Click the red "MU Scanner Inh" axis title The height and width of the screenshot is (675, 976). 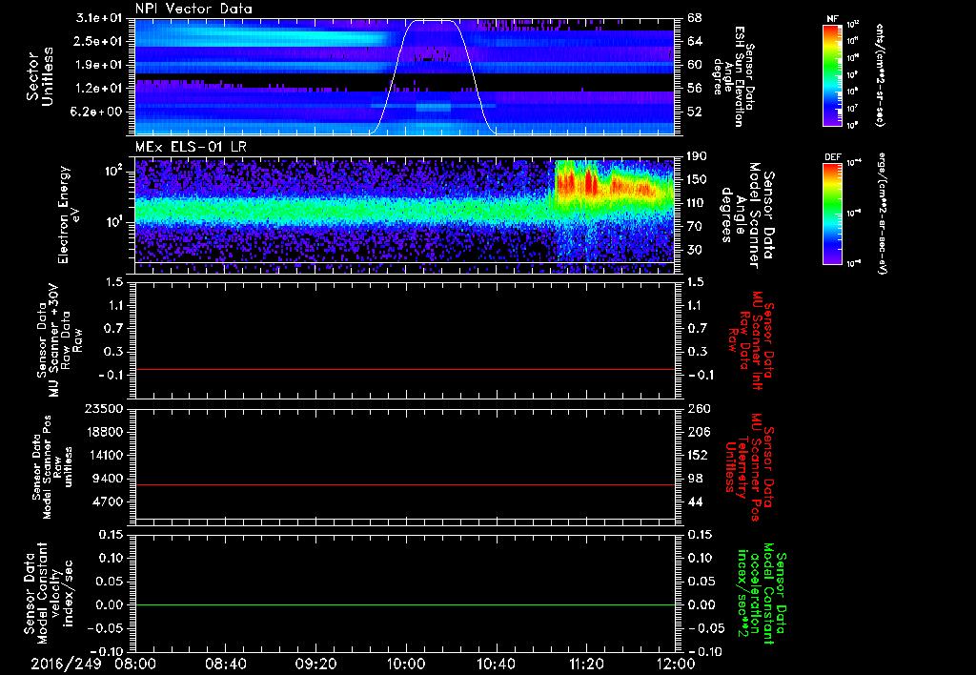(751, 340)
